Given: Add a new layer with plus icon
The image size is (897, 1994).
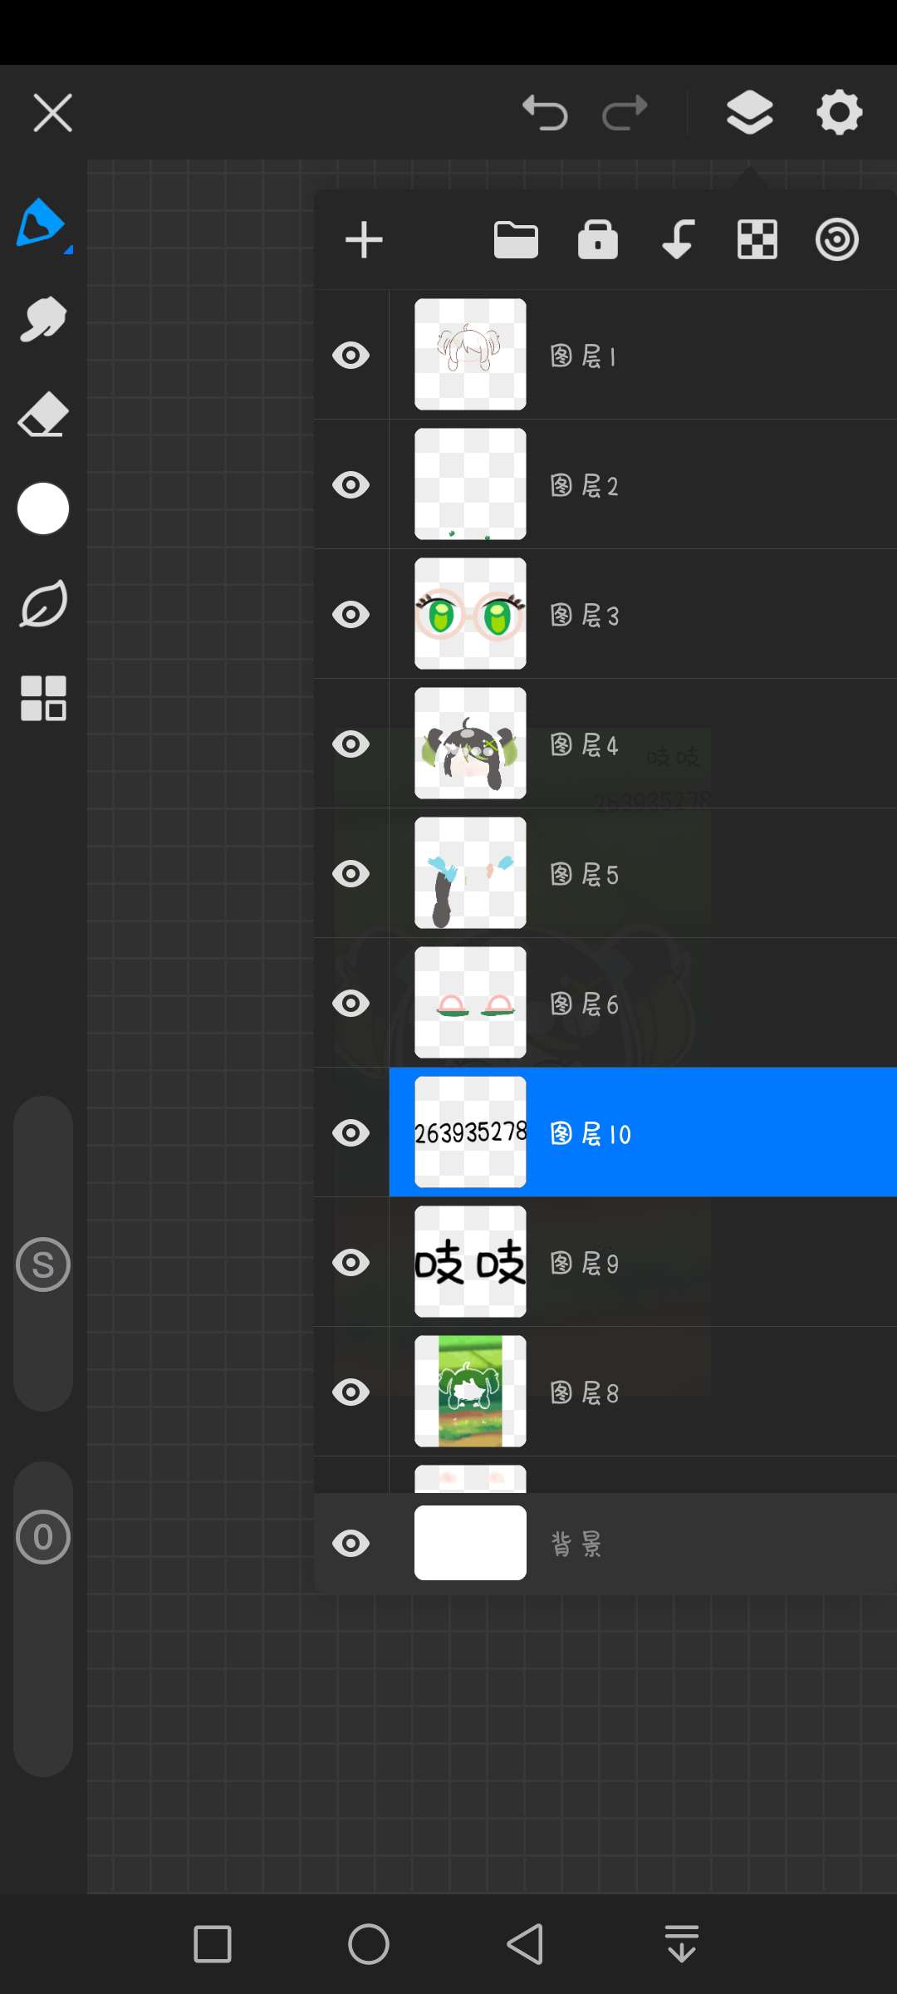Looking at the screenshot, I should (364, 240).
